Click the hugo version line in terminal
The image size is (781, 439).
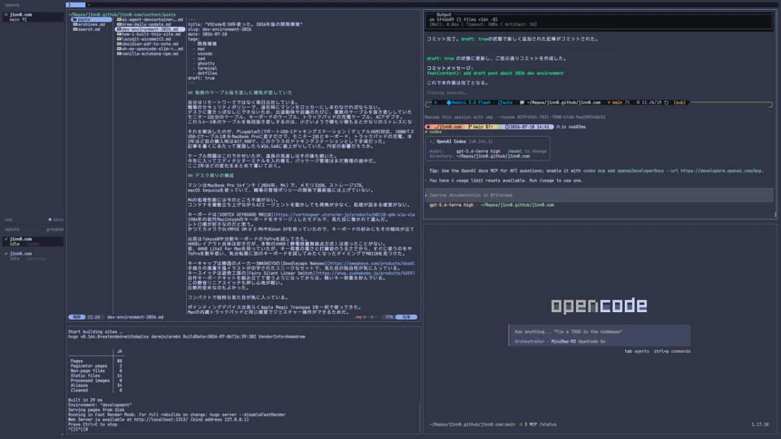pos(186,336)
